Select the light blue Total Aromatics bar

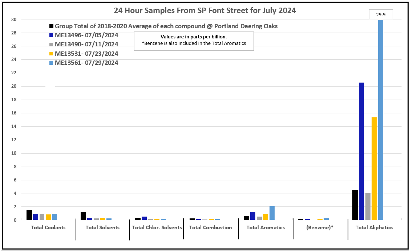pos(272,213)
